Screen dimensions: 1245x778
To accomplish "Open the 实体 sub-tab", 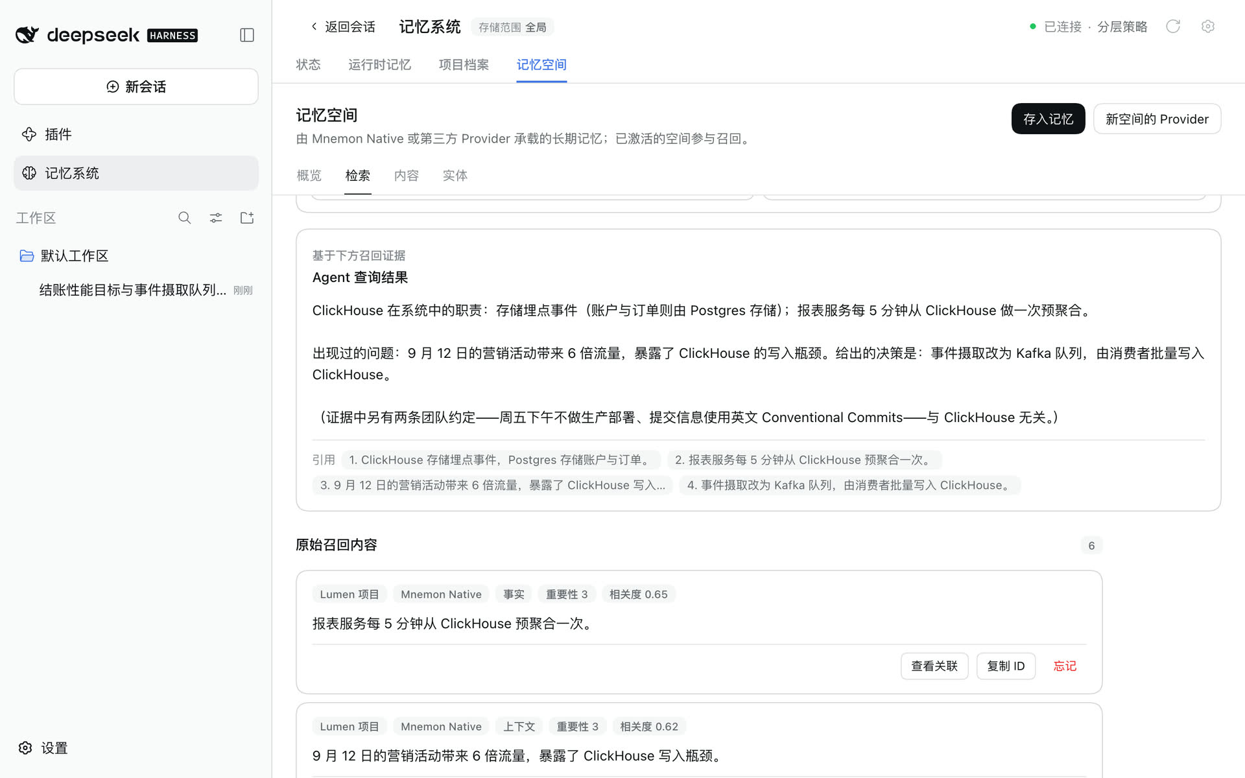I will tap(455, 176).
